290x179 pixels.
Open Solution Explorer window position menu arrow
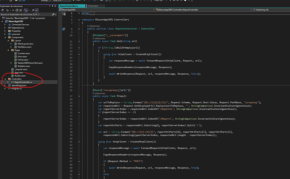click(50, 6)
